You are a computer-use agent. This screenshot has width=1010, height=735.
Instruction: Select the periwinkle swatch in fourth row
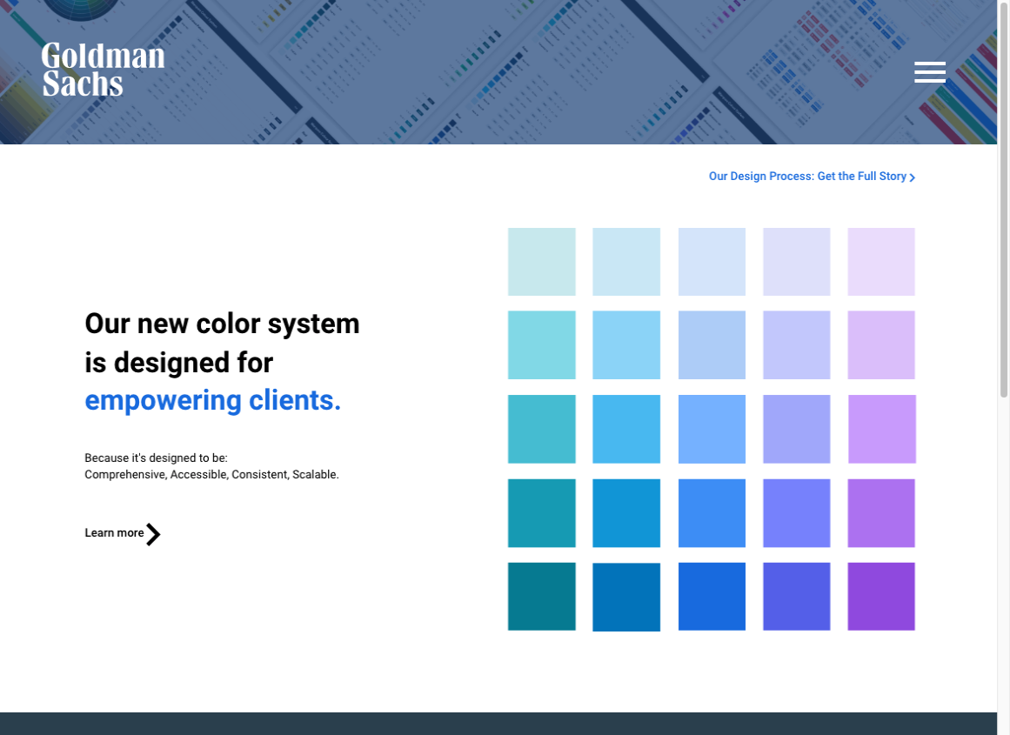coord(797,513)
